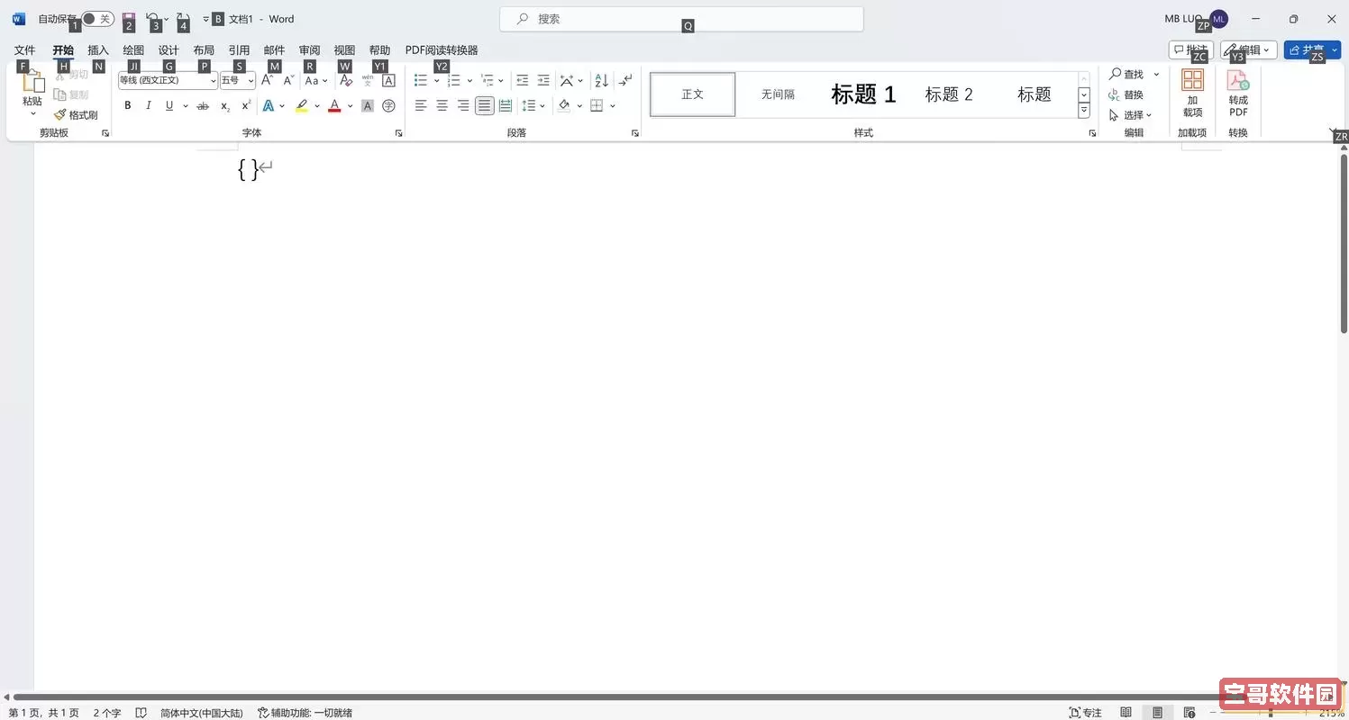This screenshot has width=1349, height=720.
Task: Apply the red font color
Action: [334, 106]
